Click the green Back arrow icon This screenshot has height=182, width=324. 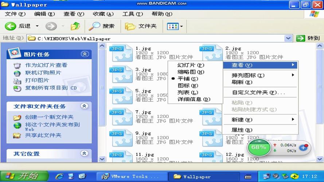tap(10, 26)
